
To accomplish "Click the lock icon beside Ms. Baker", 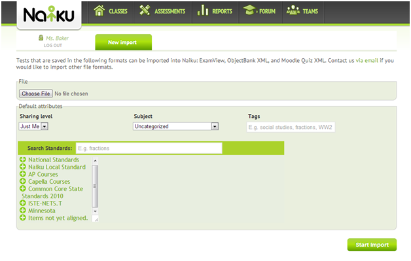I will click(x=41, y=38).
